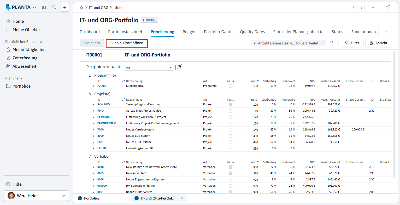Open the Filter button

(352, 43)
